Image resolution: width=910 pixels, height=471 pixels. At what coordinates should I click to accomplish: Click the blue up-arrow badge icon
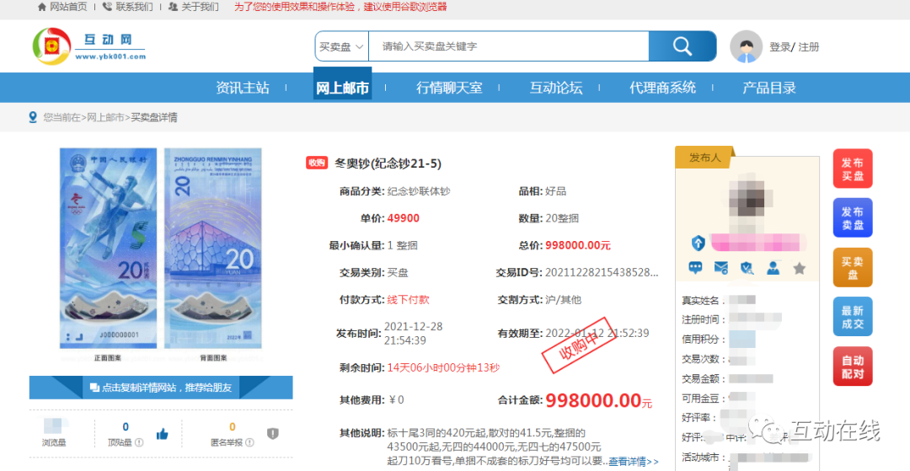coord(699,243)
